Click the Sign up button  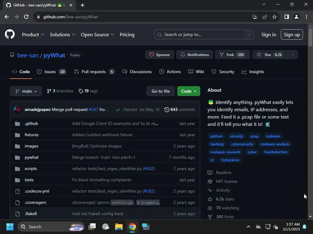tap(292, 34)
